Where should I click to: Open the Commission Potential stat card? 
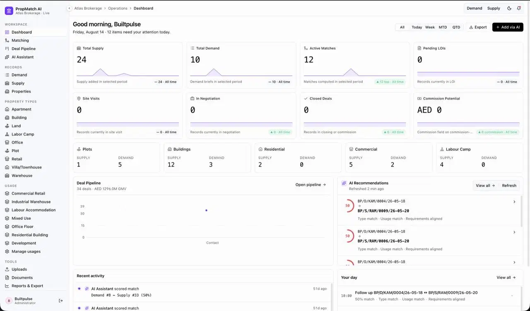point(468,115)
